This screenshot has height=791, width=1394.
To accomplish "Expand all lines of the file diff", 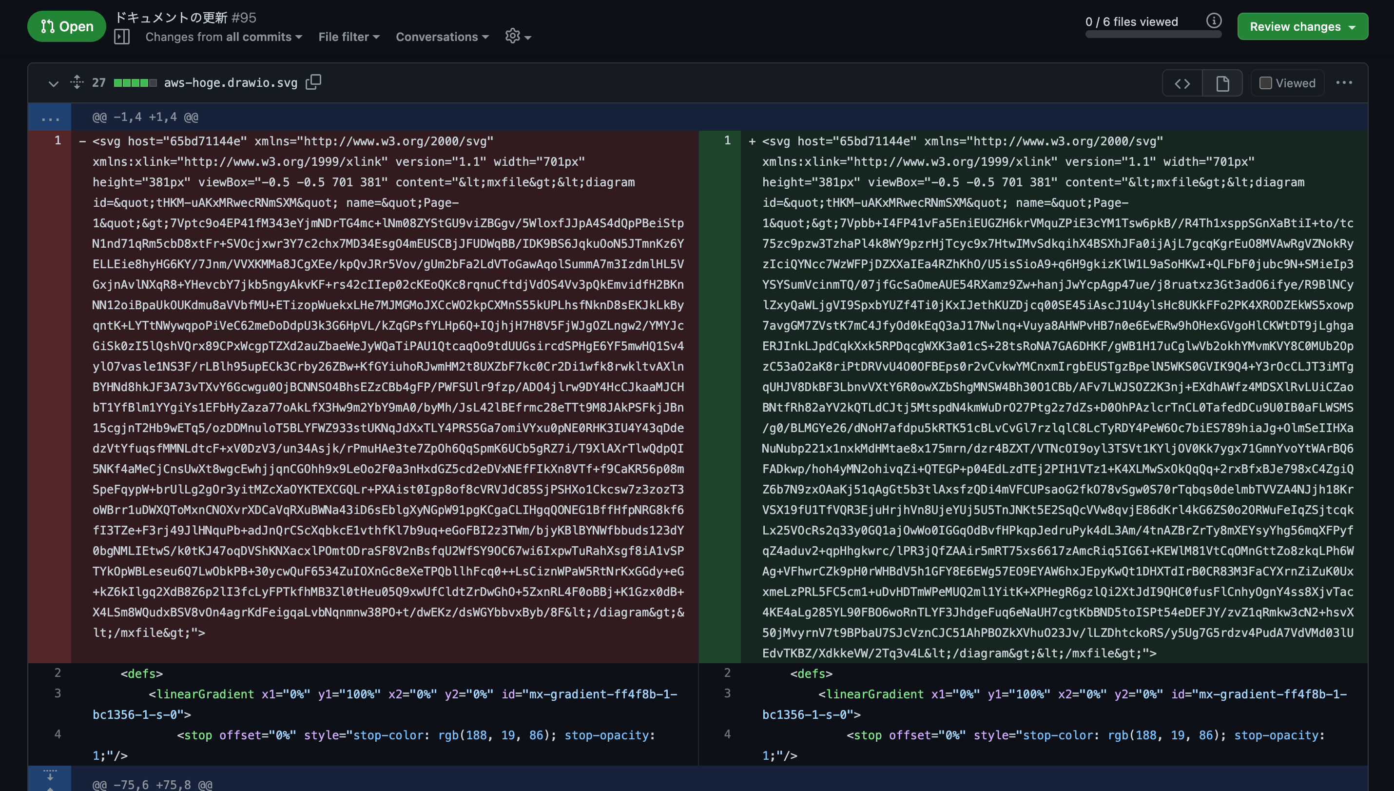I will (x=77, y=82).
